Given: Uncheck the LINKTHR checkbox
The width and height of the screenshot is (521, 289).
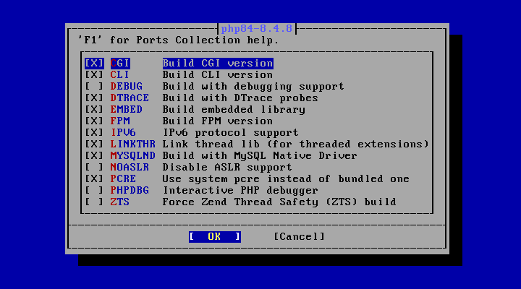Looking at the screenshot, I should [94, 144].
